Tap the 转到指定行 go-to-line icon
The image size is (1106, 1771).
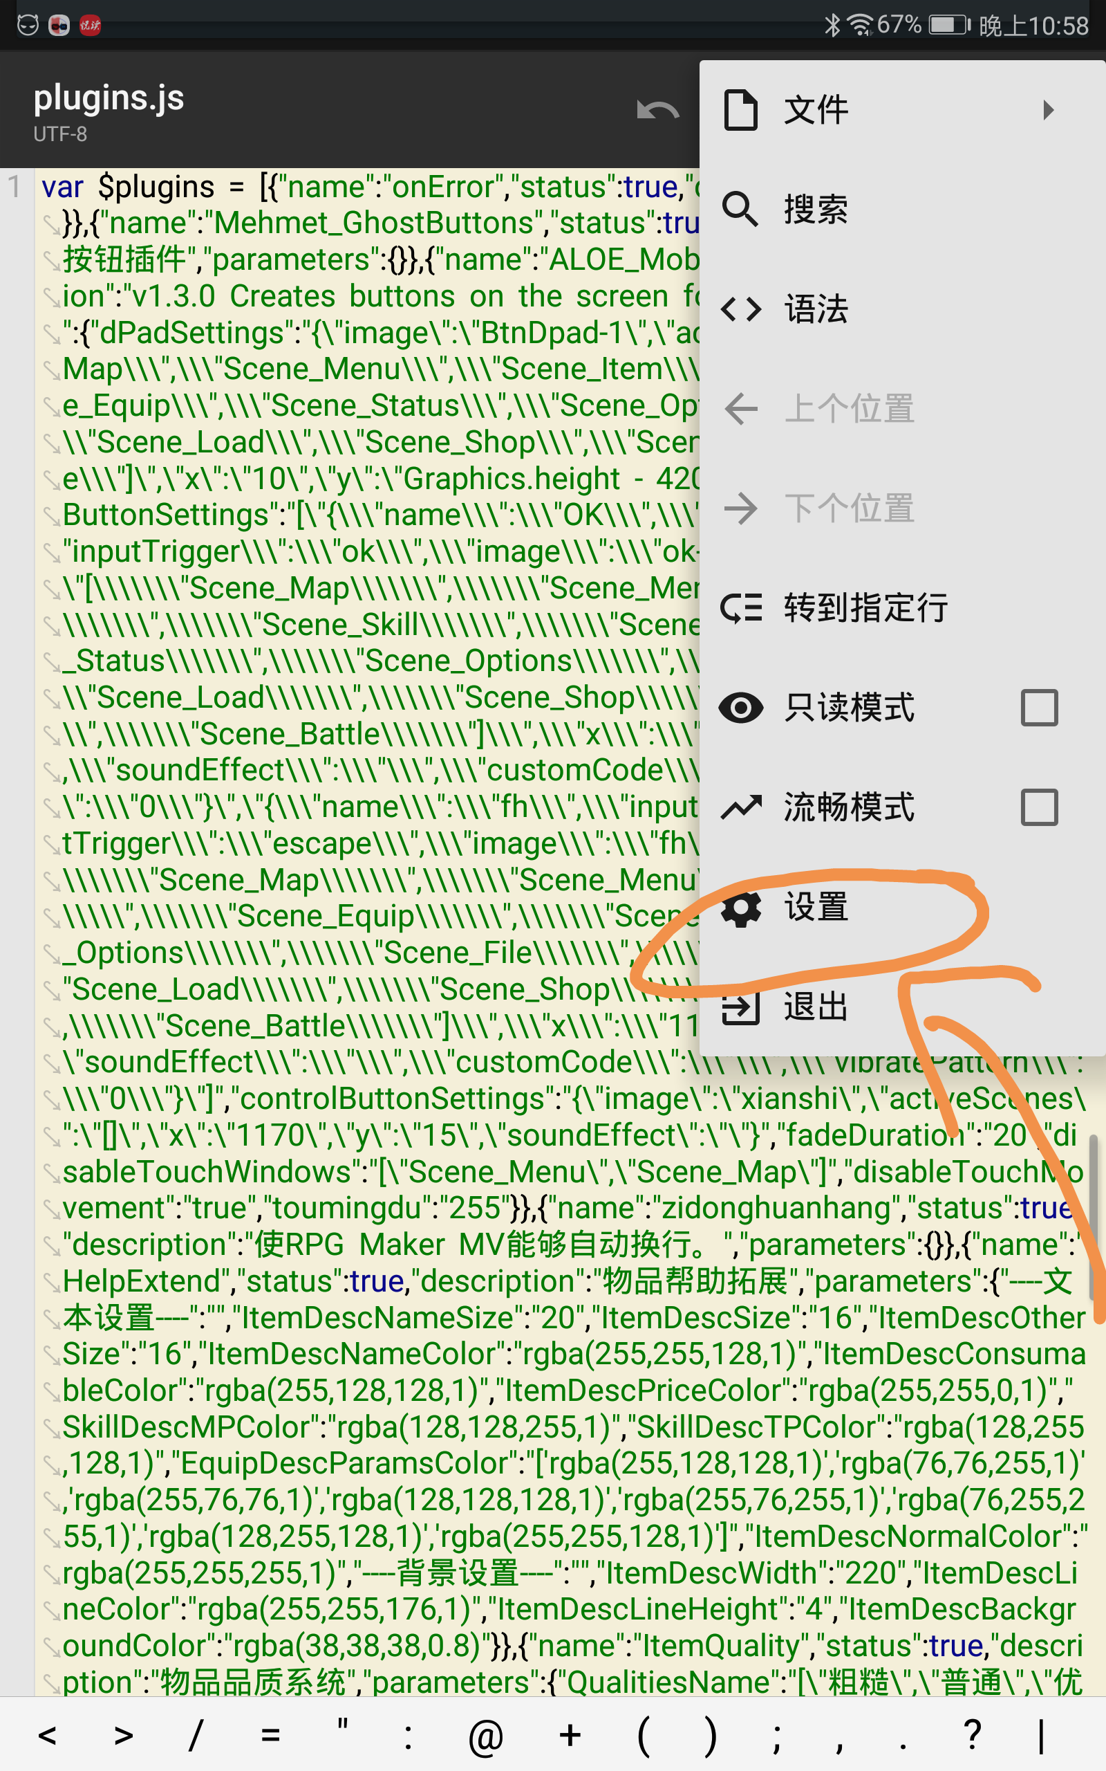pyautogui.click(x=740, y=607)
